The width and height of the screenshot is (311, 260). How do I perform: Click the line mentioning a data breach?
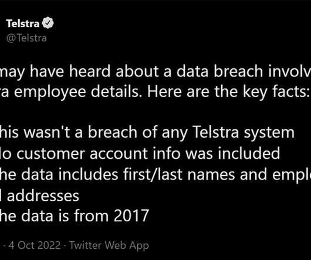click(155, 72)
